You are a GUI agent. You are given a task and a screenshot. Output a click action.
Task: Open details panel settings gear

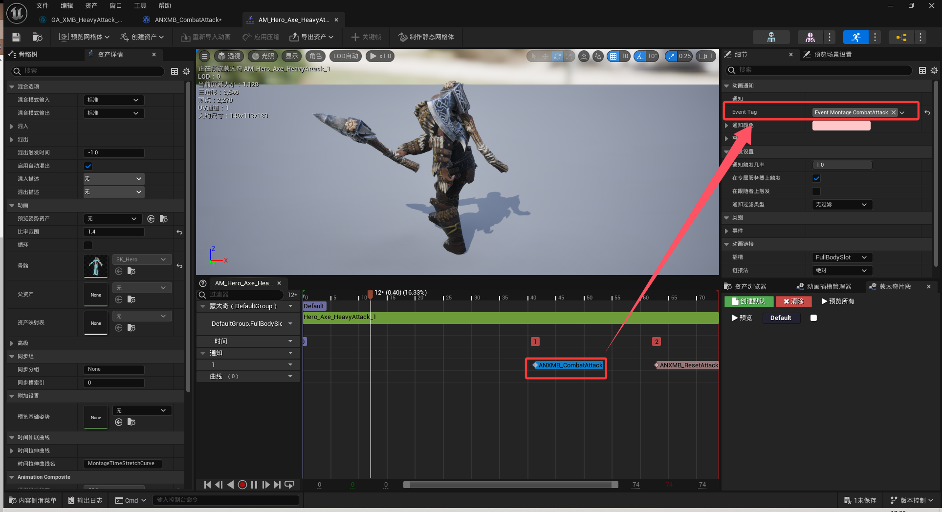934,70
